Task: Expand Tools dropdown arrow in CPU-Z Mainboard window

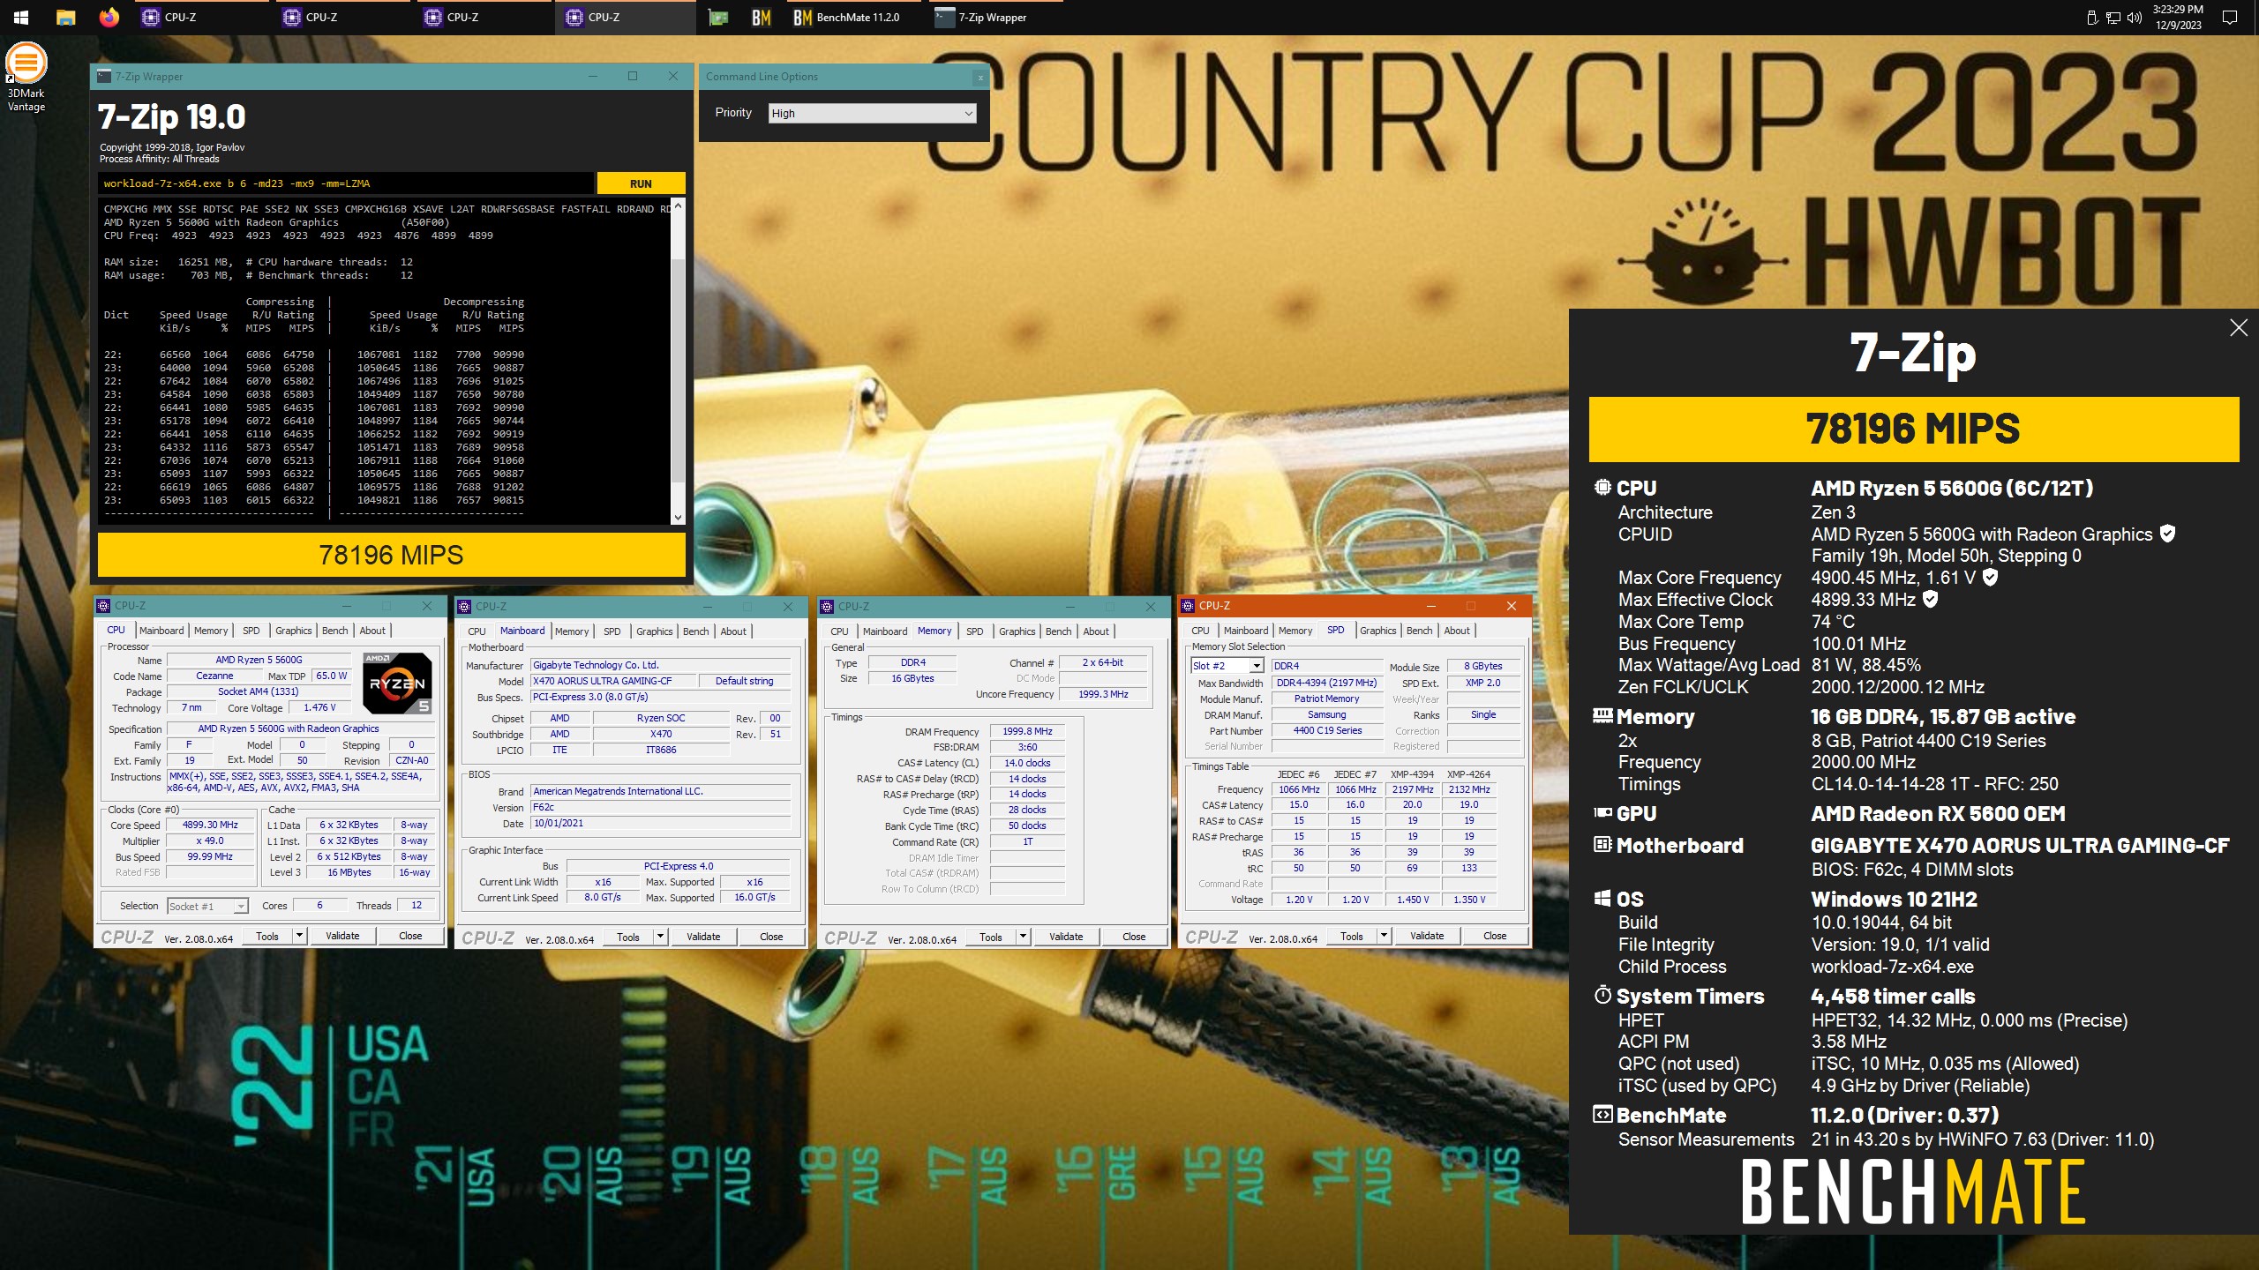Action: pyautogui.click(x=660, y=937)
